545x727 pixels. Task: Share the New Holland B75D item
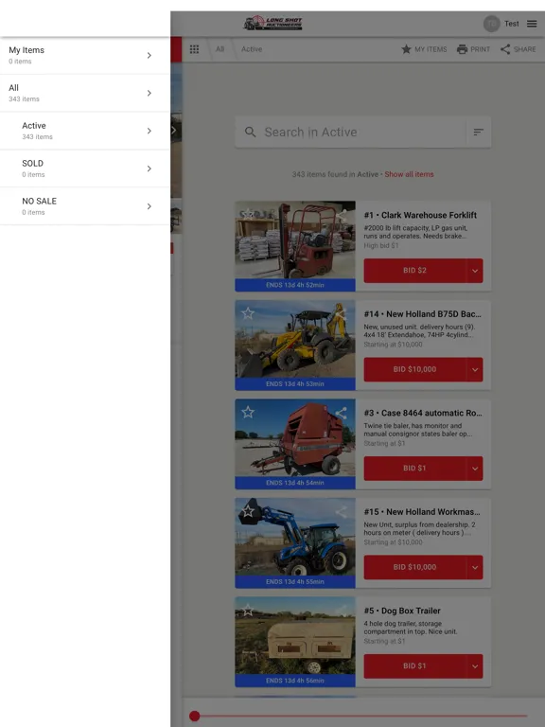341,314
